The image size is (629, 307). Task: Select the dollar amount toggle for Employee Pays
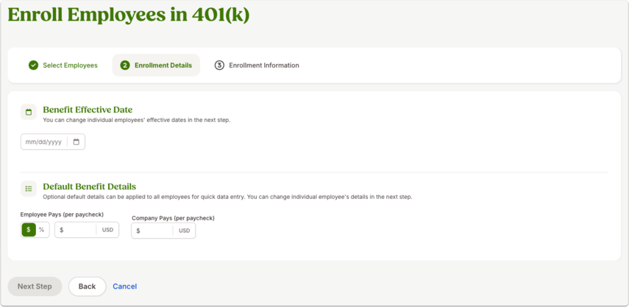[29, 230]
